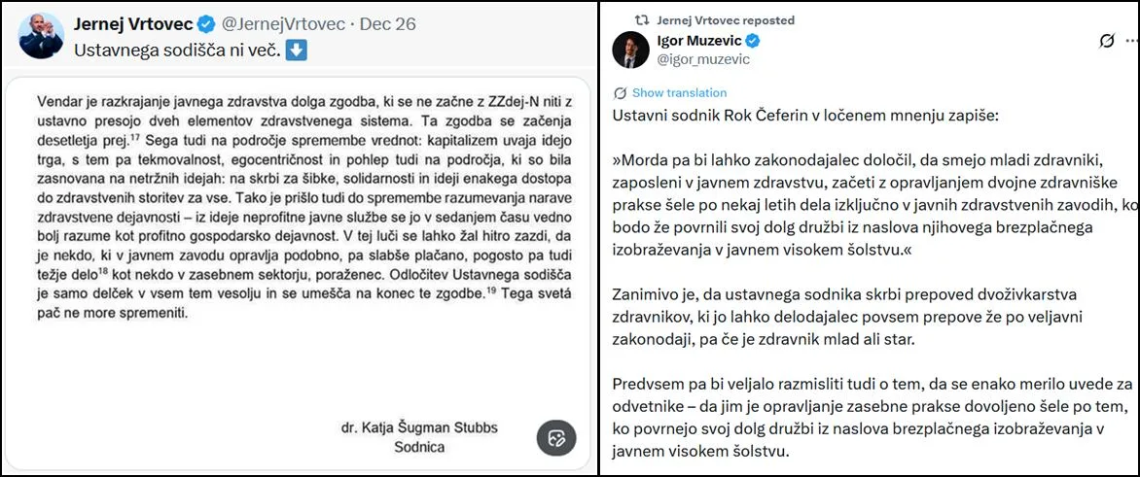
Task: Click the image edit icon on document
Action: tap(556, 437)
